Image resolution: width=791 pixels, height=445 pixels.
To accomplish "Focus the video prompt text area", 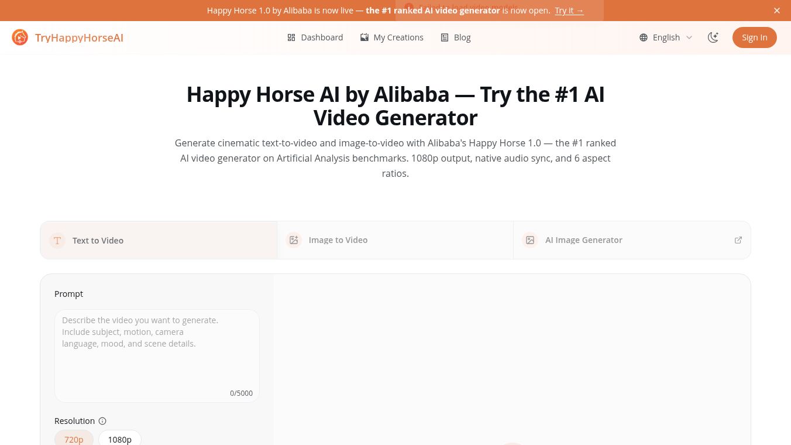I will point(157,356).
